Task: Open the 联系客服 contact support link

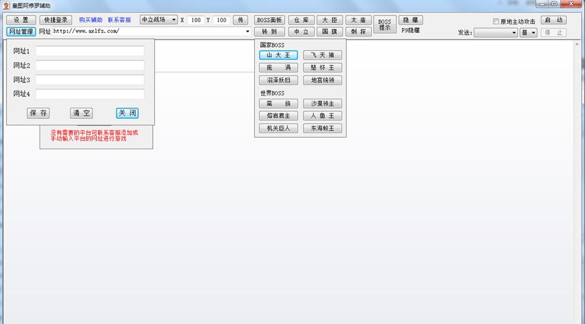Action: pyautogui.click(x=120, y=20)
